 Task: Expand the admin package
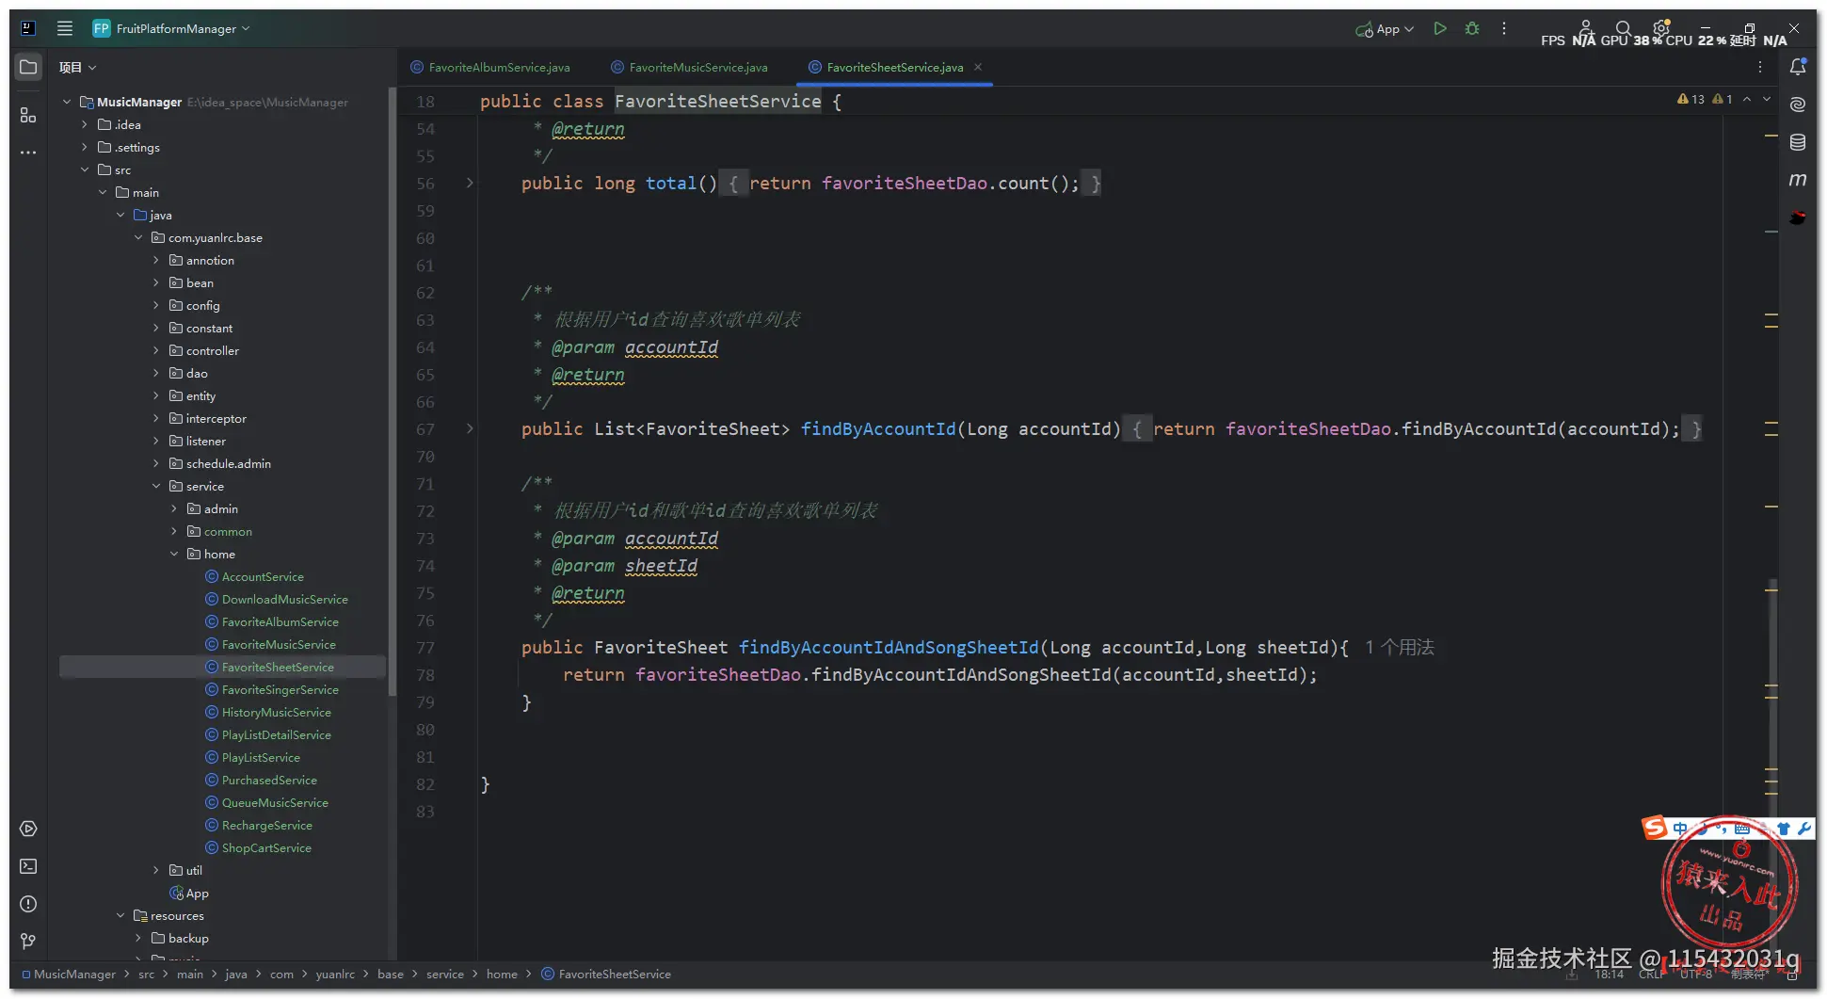point(174,508)
